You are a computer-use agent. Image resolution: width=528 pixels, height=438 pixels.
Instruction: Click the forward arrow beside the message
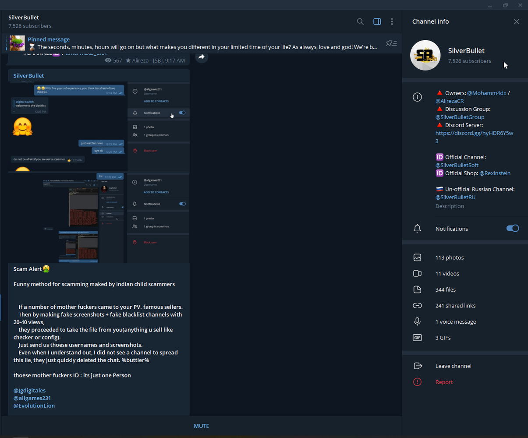pos(202,57)
